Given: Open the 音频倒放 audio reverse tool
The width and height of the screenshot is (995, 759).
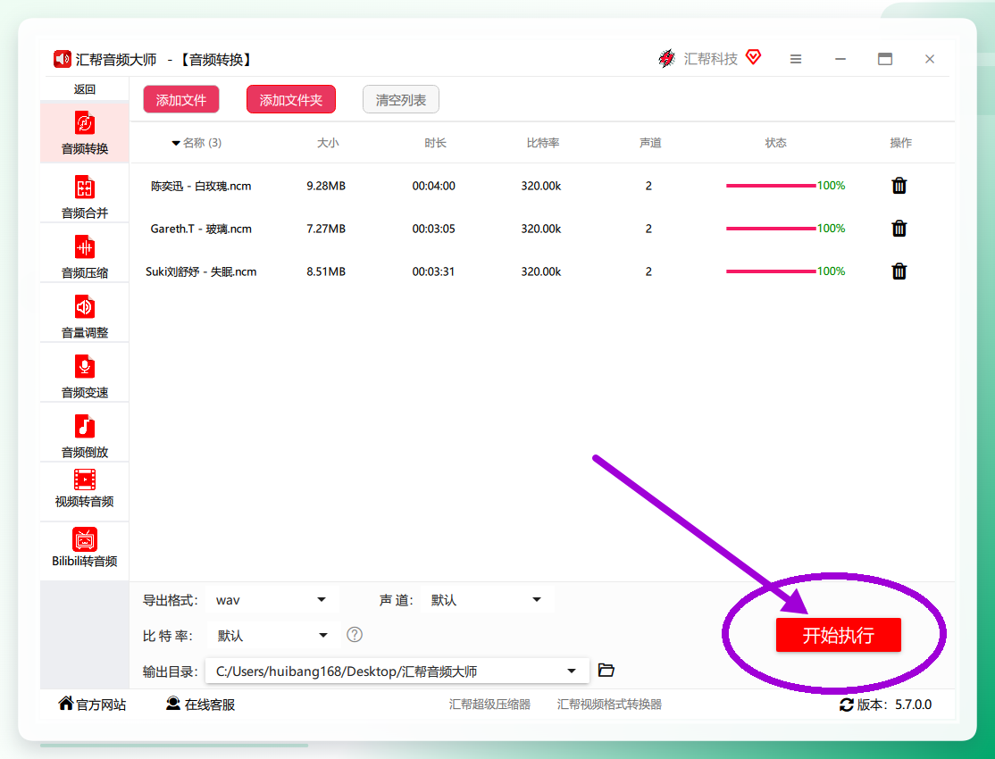Looking at the screenshot, I should point(84,436).
